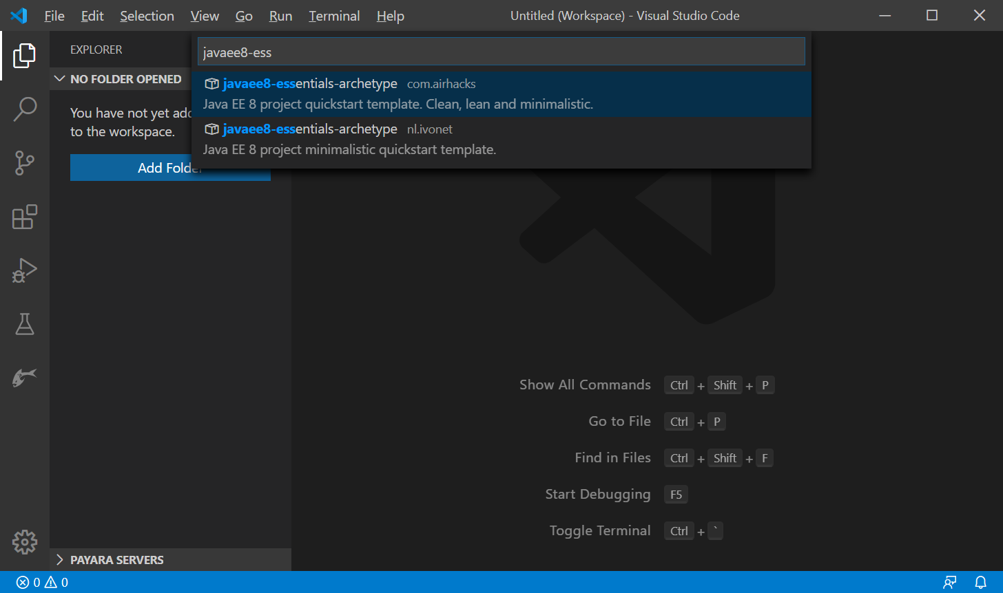Click the archetype search input field

(x=501, y=52)
